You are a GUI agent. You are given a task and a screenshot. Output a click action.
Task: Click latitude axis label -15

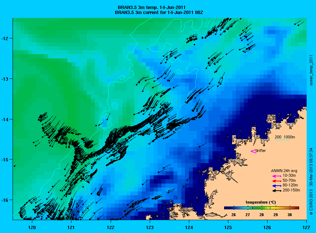(x=4, y=160)
